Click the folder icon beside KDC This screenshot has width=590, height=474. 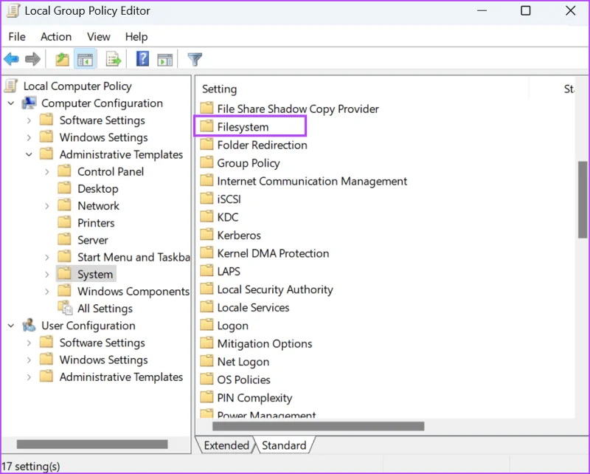(206, 216)
